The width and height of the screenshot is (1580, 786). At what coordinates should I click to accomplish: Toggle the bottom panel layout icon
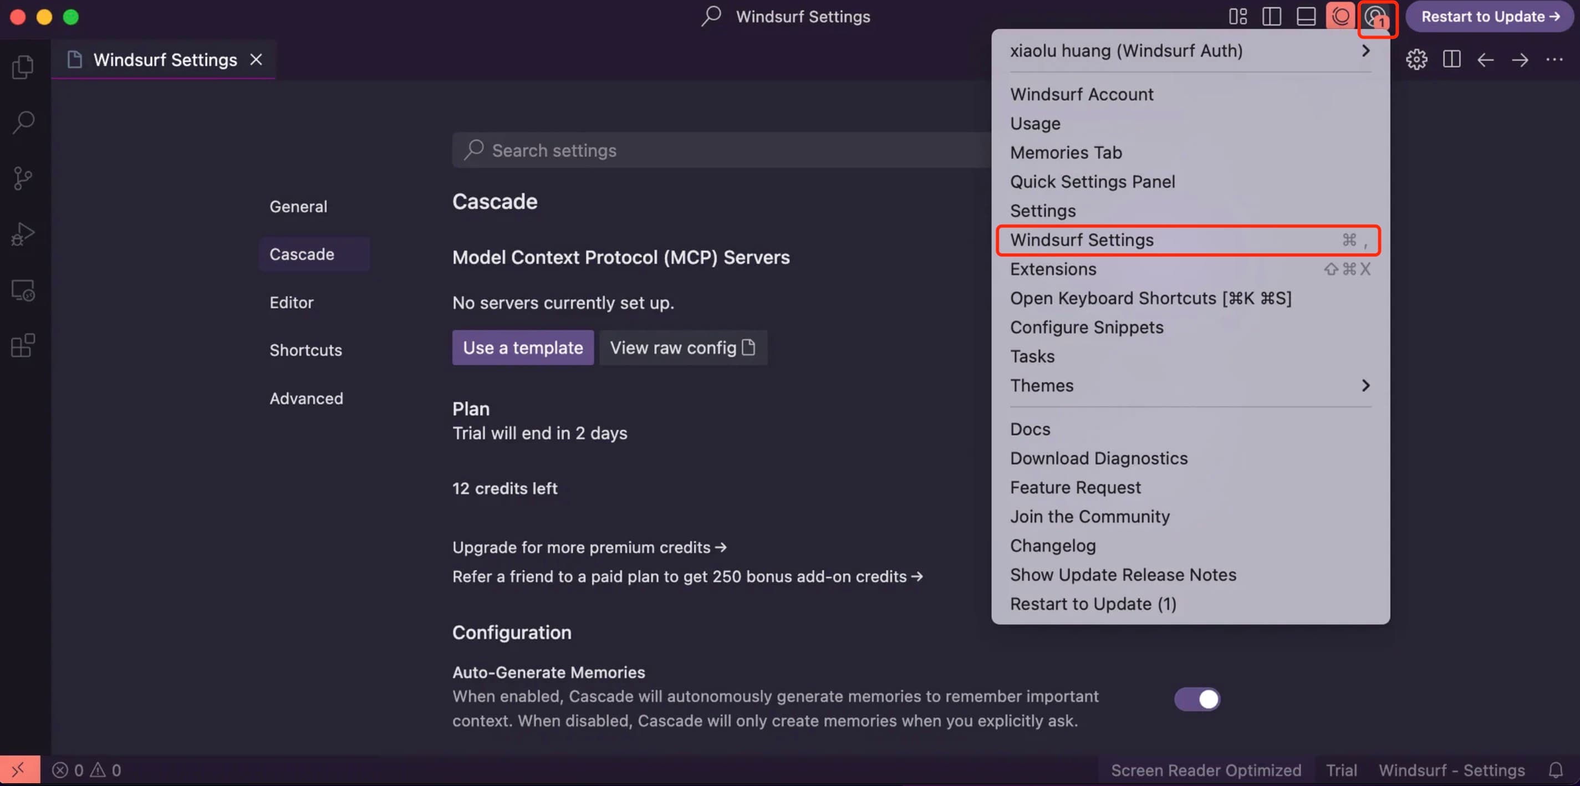coord(1306,16)
